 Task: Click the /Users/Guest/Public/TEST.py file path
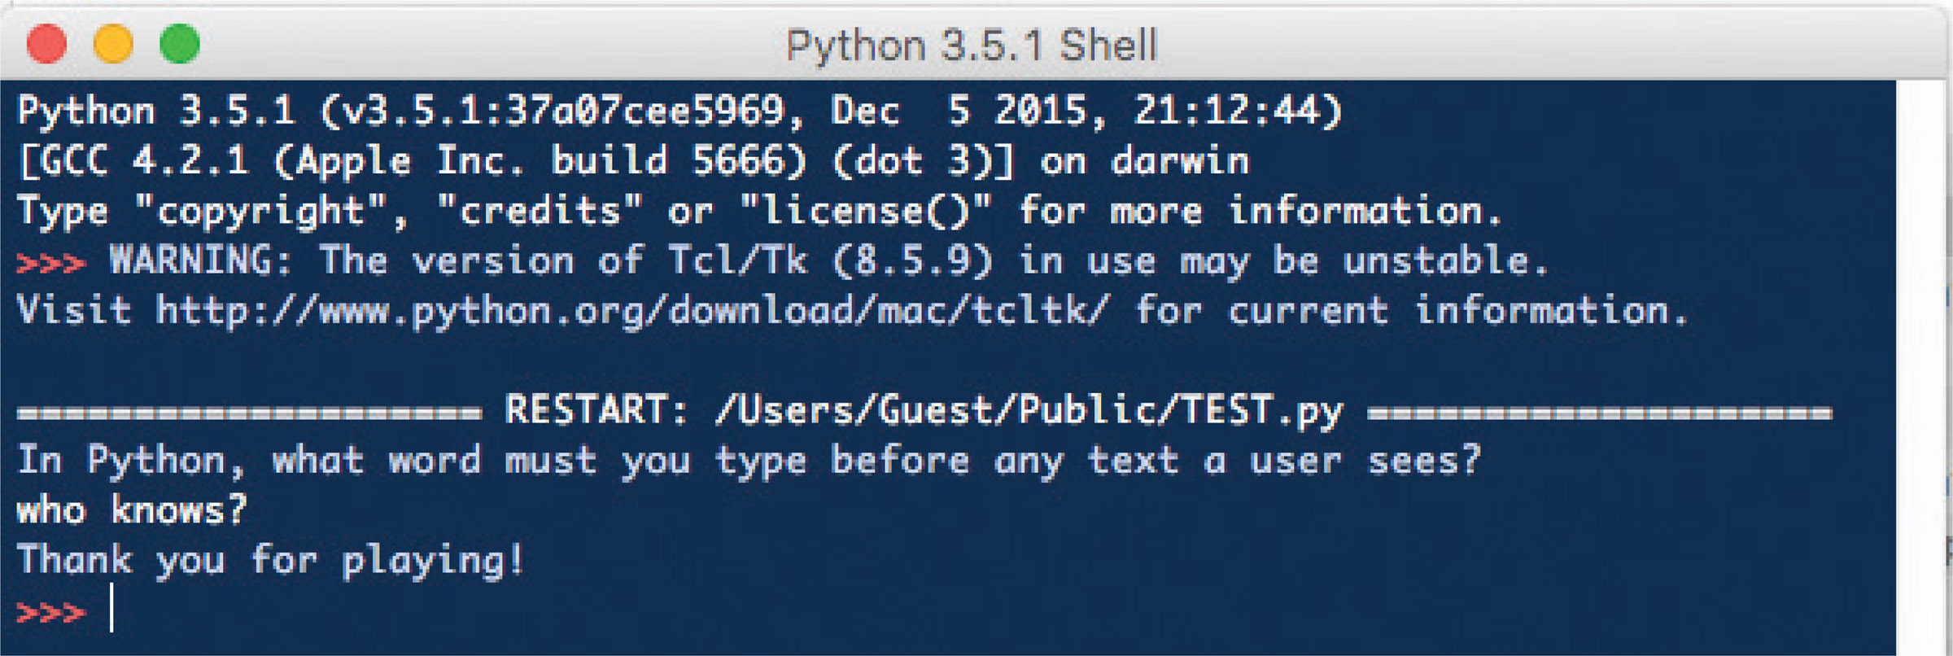pos(1029,411)
